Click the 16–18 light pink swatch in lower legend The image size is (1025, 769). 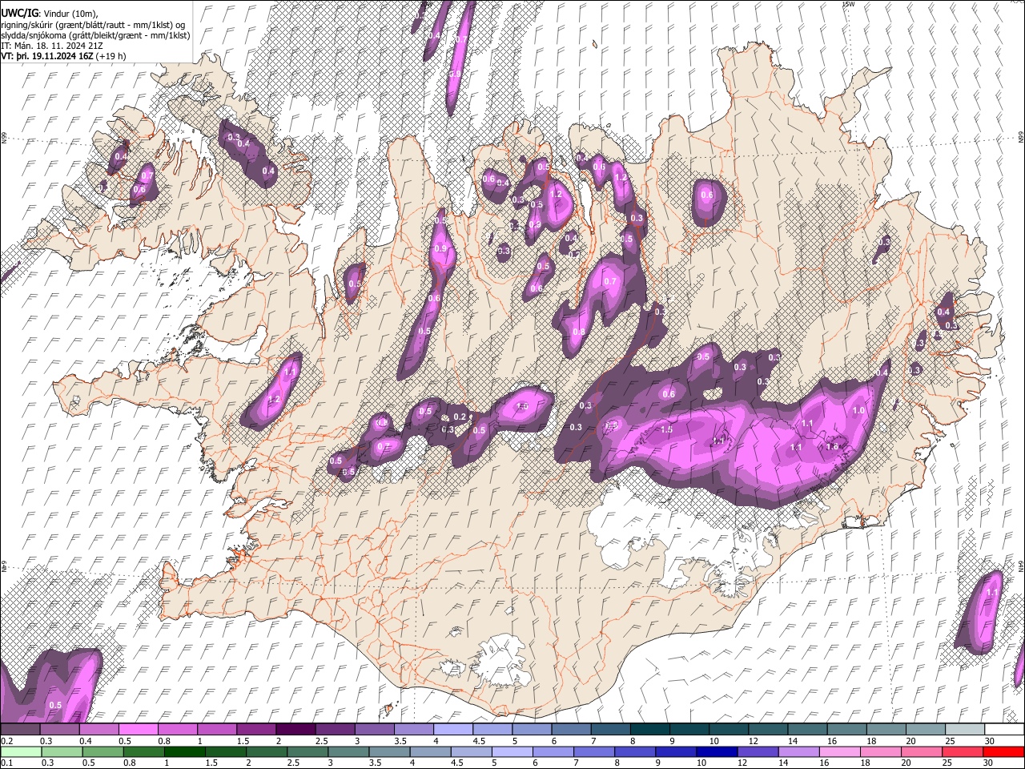[839, 751]
